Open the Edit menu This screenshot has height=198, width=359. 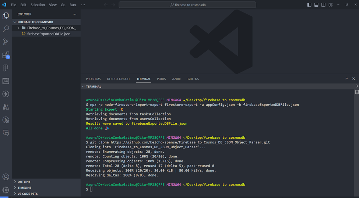(23, 5)
